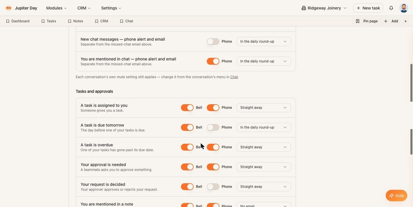This screenshot has width=413, height=207.
Task: Click the Dashboard bookmark icon
Action: (8, 21)
